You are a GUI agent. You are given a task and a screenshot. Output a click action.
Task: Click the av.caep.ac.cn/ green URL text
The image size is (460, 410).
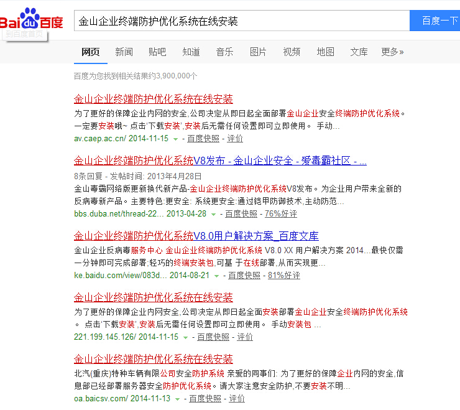(100, 139)
